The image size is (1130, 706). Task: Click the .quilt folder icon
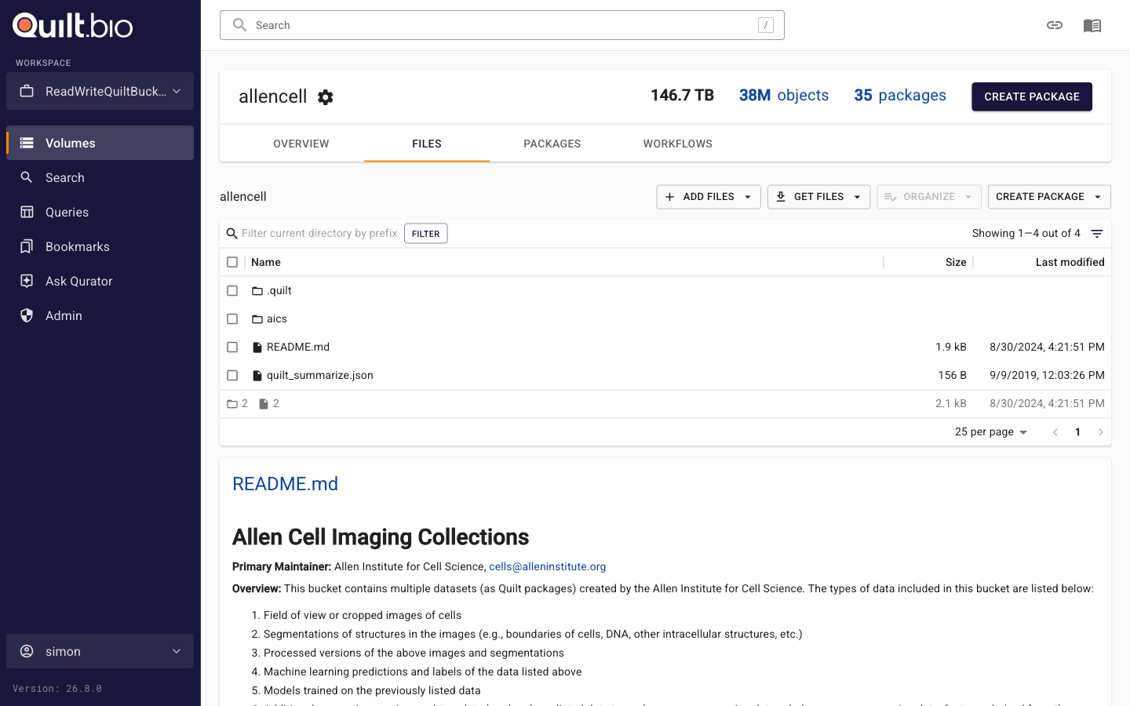click(x=257, y=290)
